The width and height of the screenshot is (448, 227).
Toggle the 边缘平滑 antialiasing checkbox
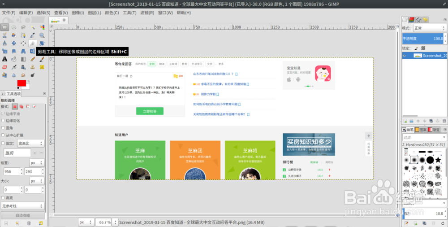pyautogui.click(x=3, y=113)
